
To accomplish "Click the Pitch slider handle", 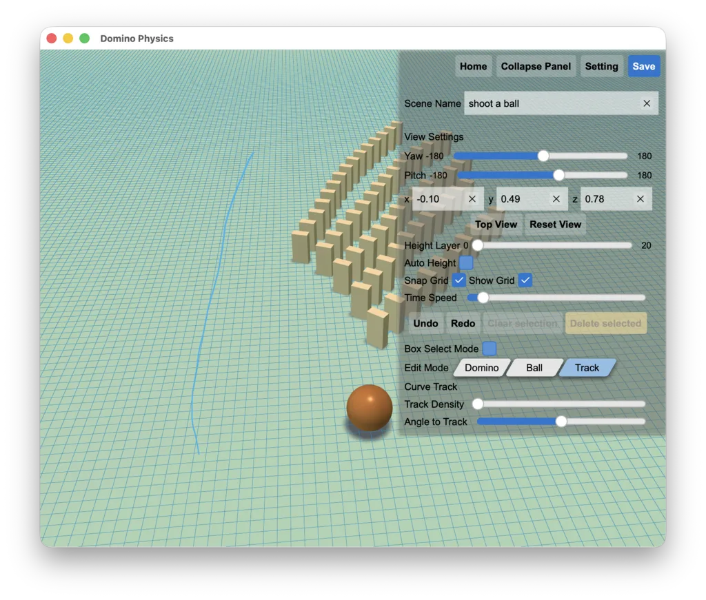I will [x=558, y=176].
